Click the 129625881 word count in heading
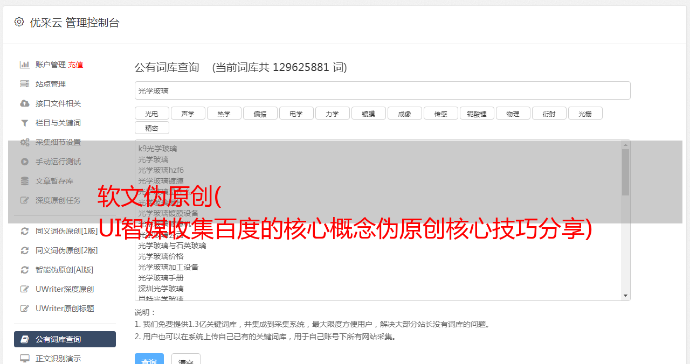 click(x=301, y=67)
